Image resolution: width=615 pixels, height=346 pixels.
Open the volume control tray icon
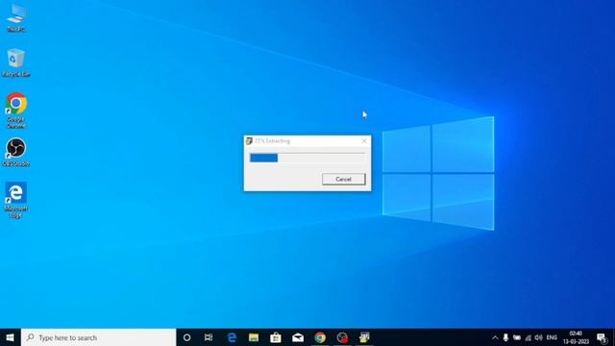(x=538, y=337)
